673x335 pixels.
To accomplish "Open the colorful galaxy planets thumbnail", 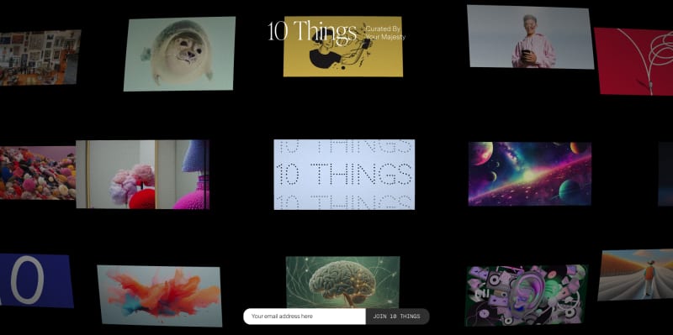I will point(530,174).
